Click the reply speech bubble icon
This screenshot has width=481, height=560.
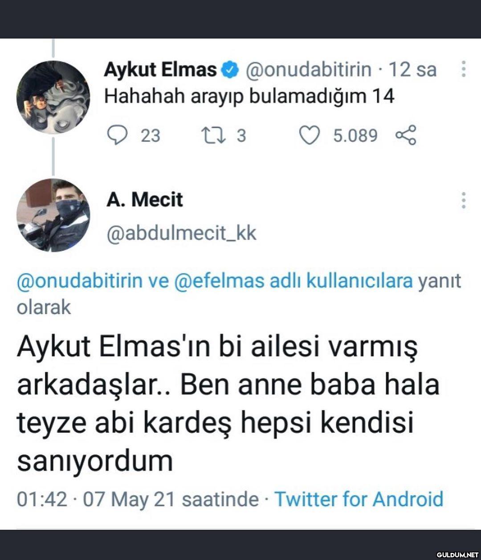(118, 135)
